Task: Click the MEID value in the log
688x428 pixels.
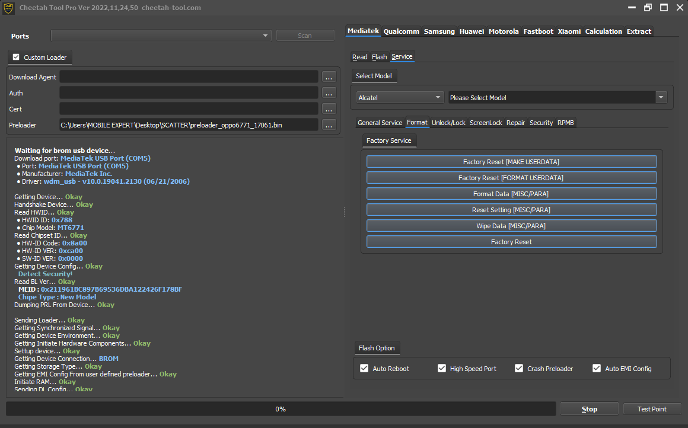Action: point(112,289)
